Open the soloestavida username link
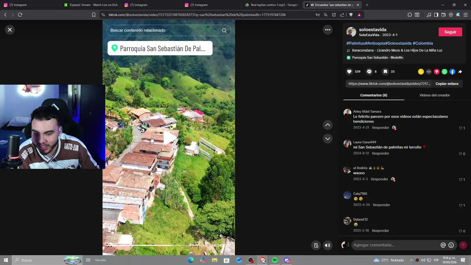This screenshot has height=265, width=471. tap(372, 30)
